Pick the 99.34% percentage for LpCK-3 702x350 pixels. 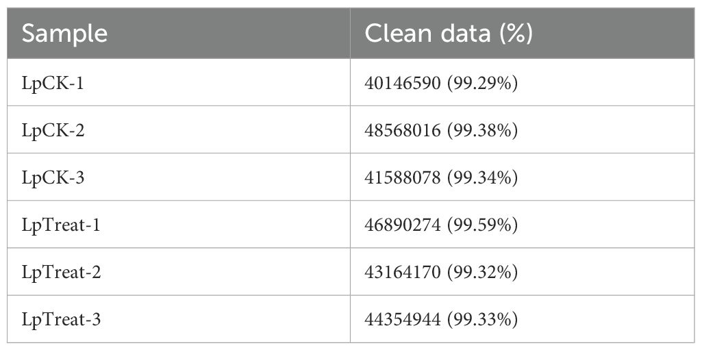point(483,177)
